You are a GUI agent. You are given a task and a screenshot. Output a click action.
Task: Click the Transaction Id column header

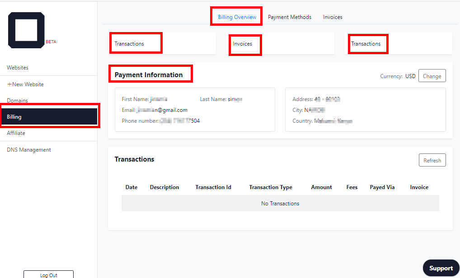pos(213,187)
